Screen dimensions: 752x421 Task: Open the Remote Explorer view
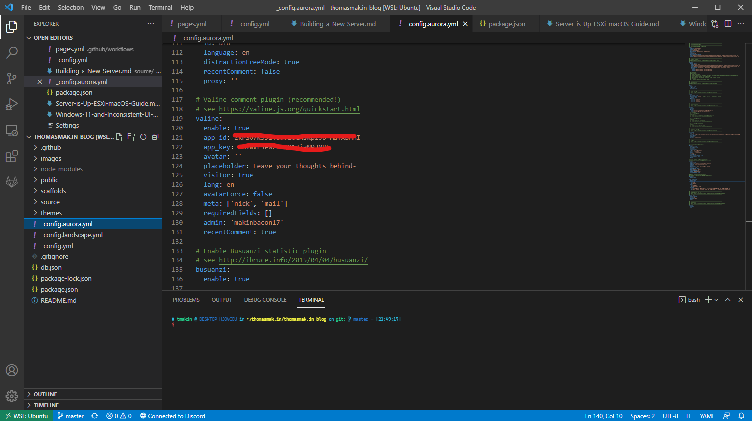[12, 130]
